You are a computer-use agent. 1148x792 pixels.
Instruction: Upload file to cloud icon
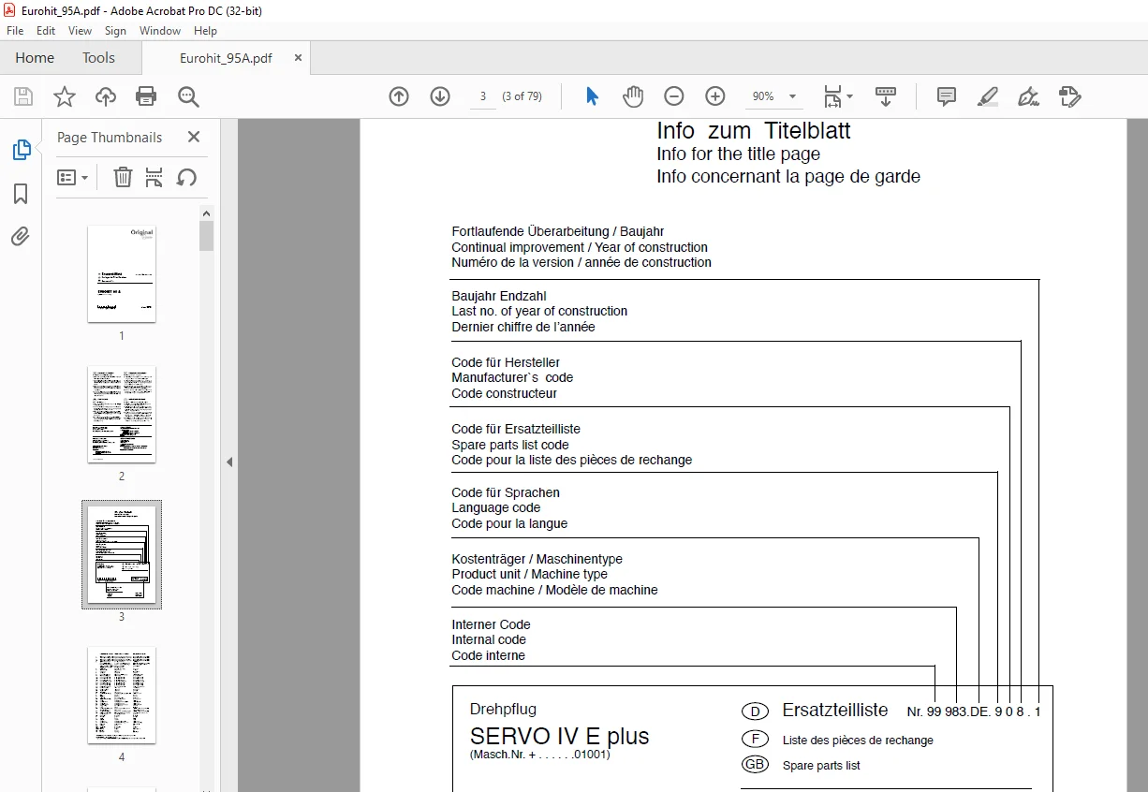106,96
